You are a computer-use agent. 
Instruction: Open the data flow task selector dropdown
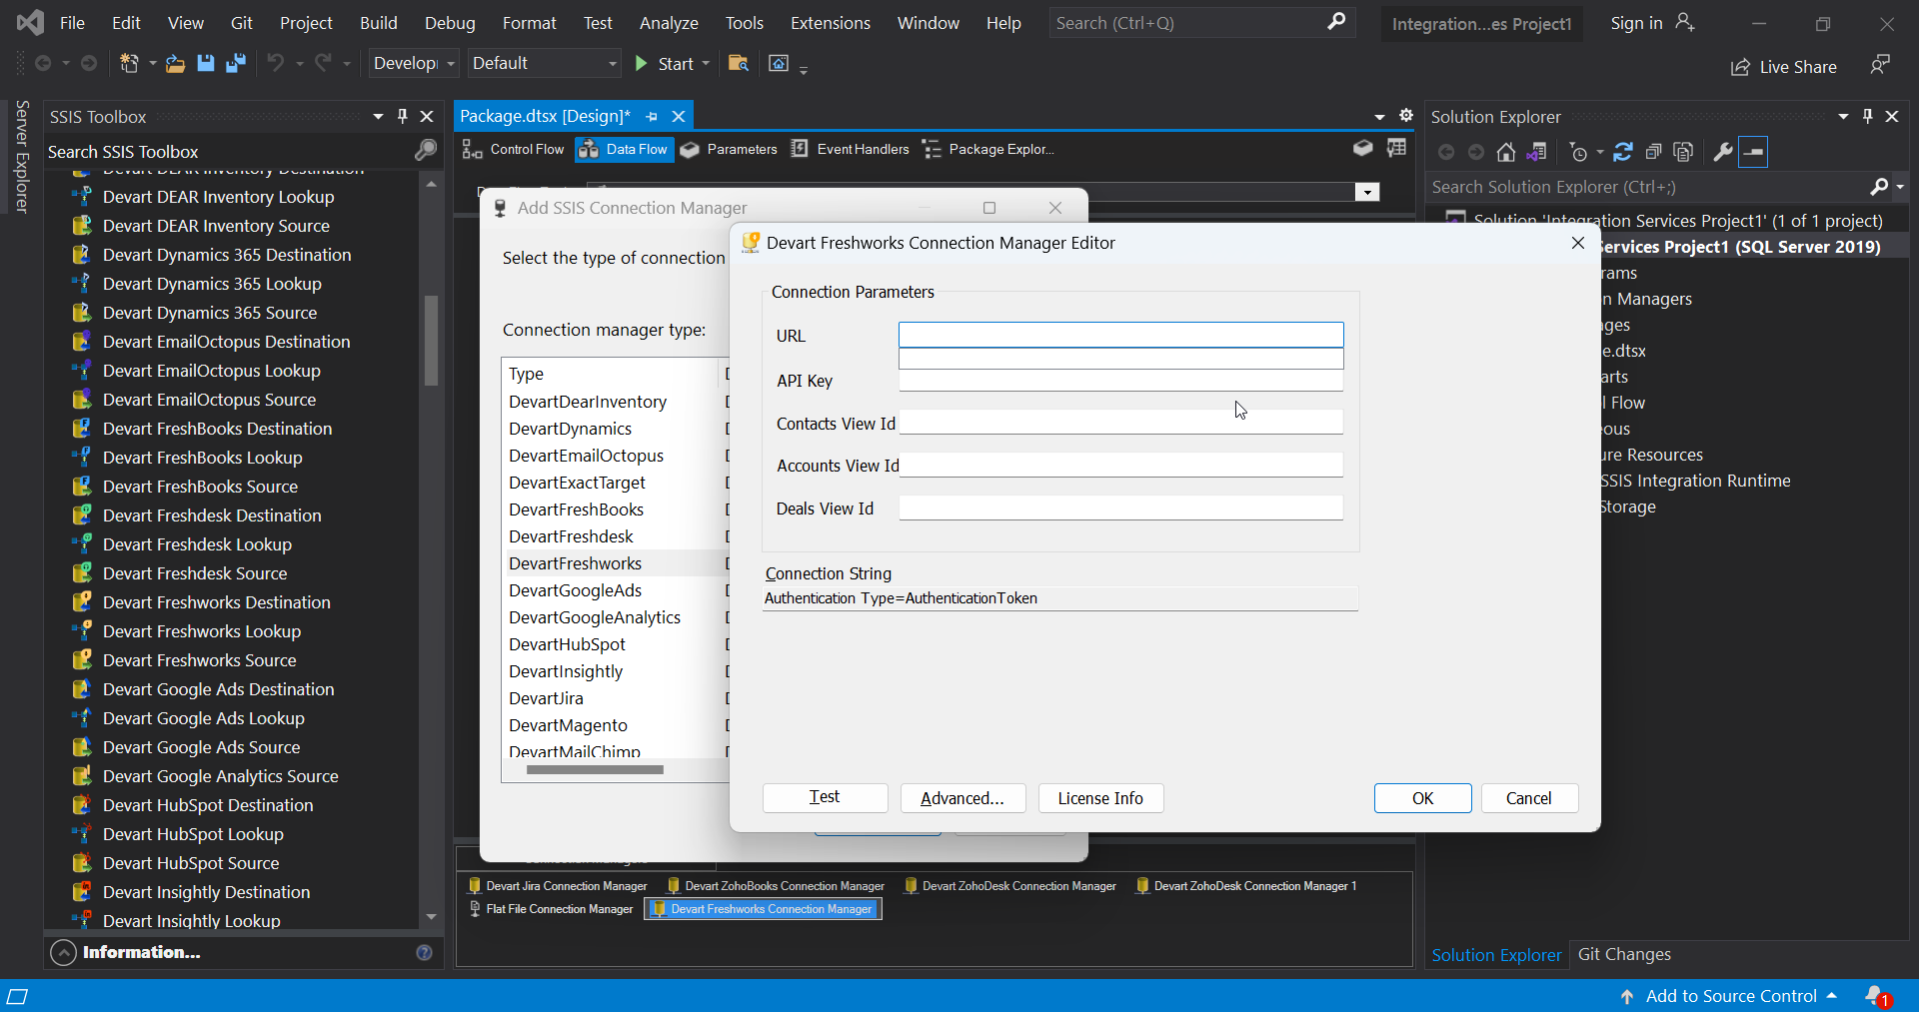click(1367, 192)
